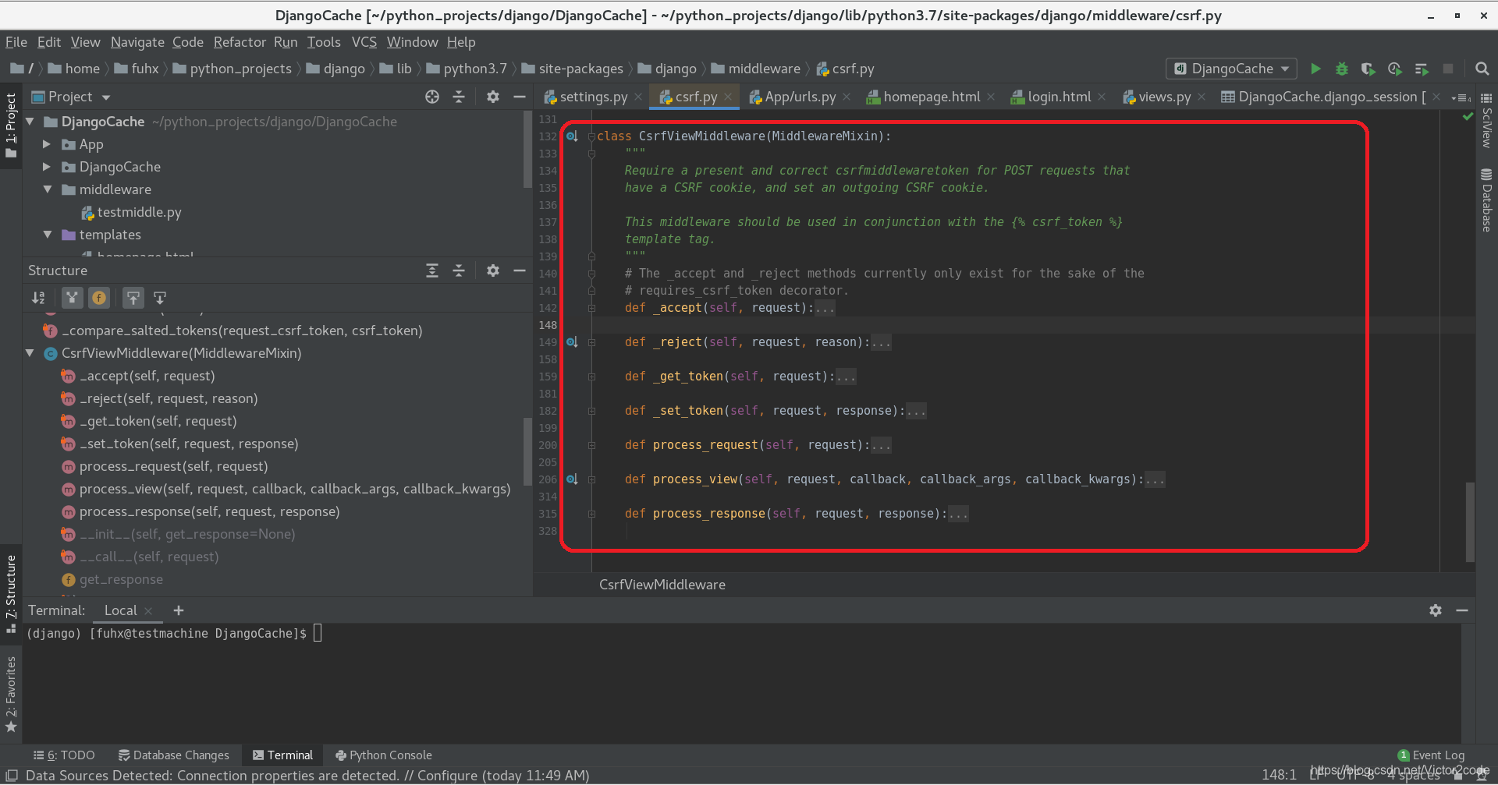The height and width of the screenshot is (785, 1498).
Task: Run with coverage icon
Action: pyautogui.click(x=1368, y=69)
